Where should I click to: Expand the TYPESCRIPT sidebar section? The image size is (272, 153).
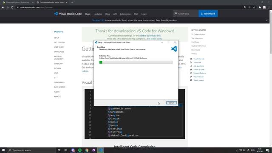[x=59, y=64]
